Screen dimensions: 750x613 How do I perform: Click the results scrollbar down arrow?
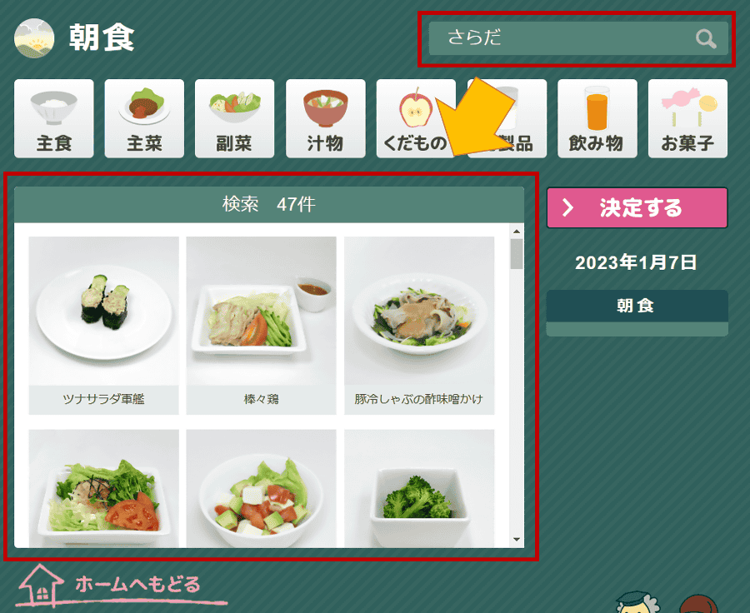click(517, 540)
